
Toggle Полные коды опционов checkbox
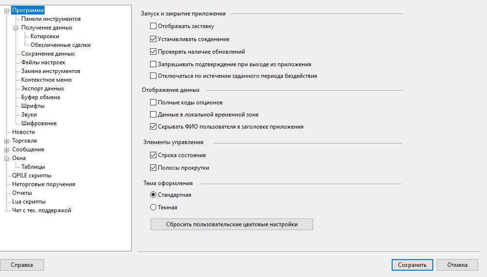[x=153, y=102]
